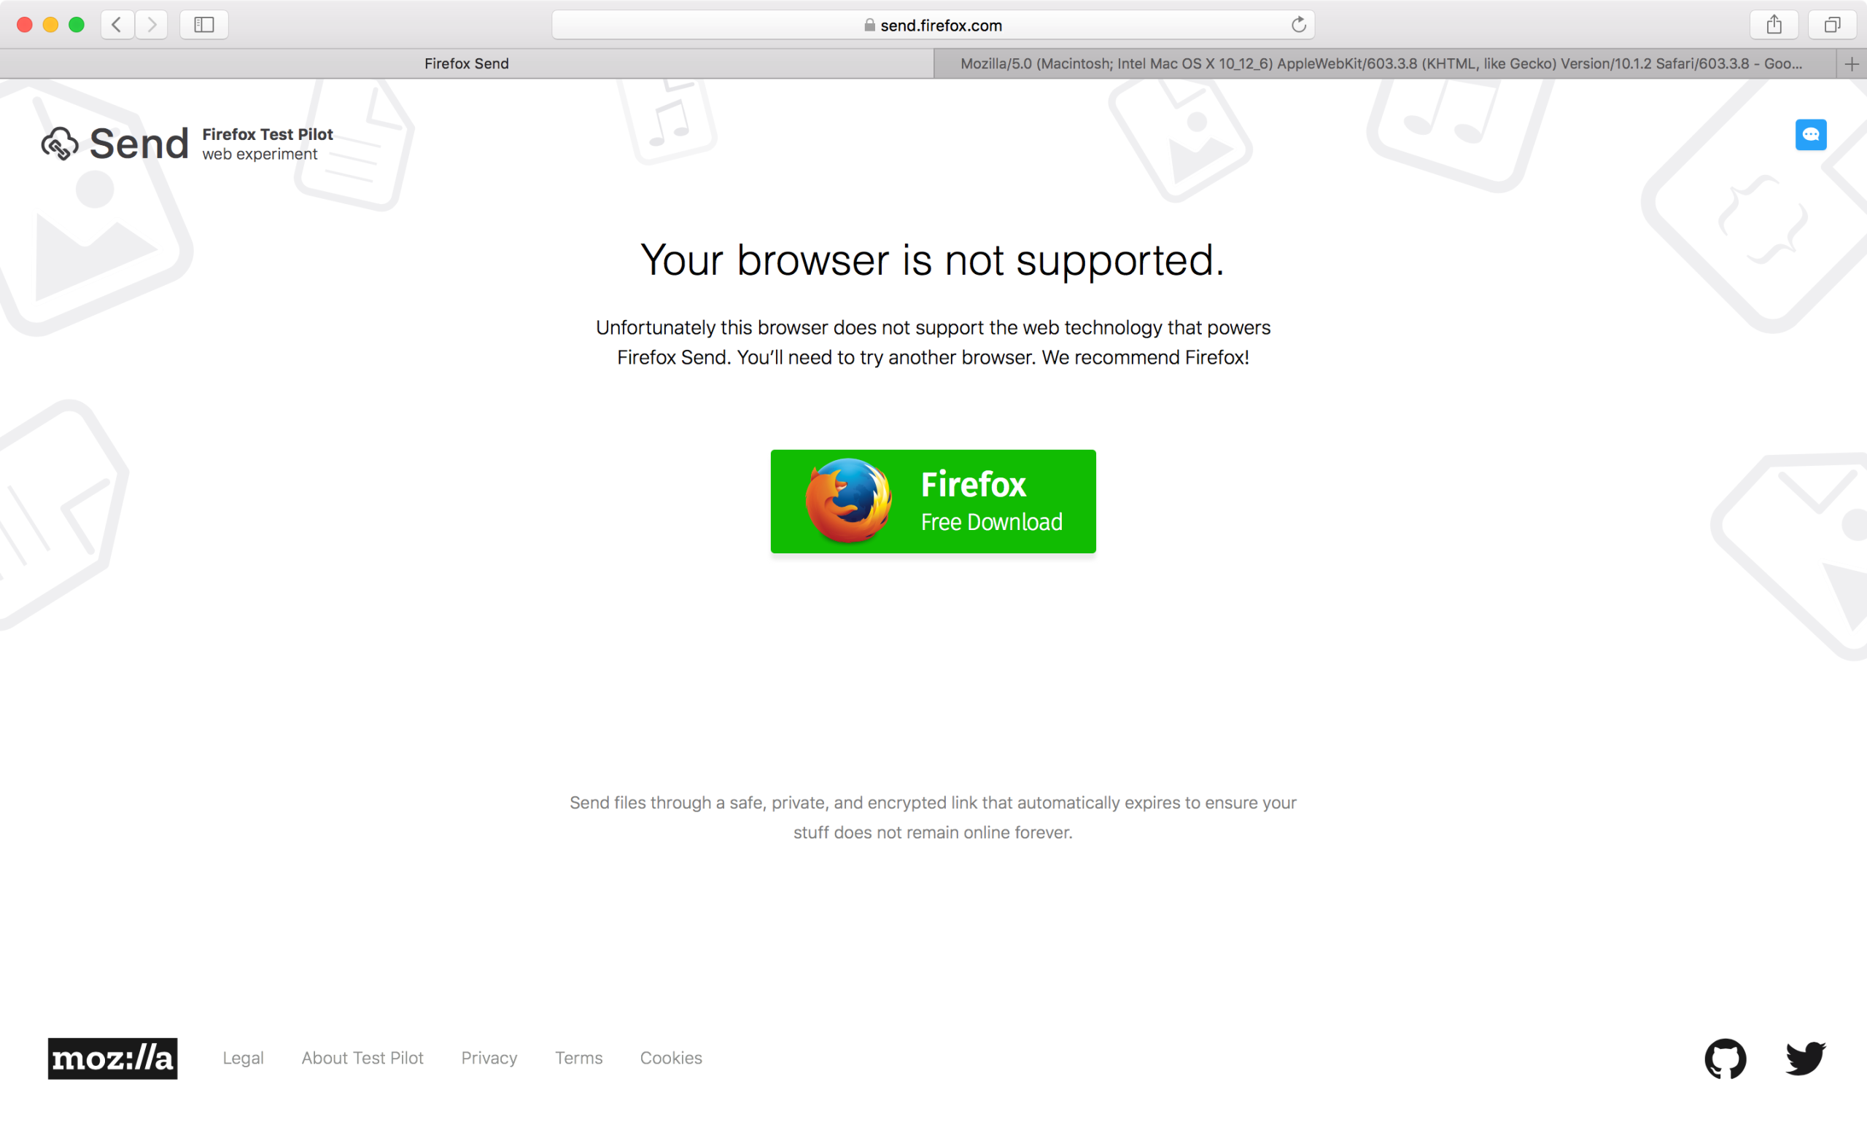Open the Privacy footer link
Viewport: 1867px width, 1130px height.
pos(489,1058)
